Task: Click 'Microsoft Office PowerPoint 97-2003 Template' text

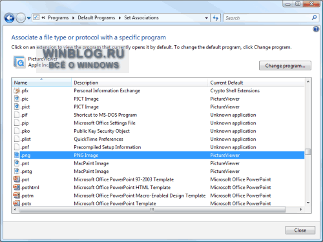Action: click(x=124, y=179)
